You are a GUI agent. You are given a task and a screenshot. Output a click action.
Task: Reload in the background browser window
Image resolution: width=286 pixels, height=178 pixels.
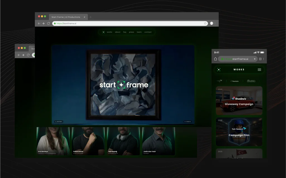point(28,55)
